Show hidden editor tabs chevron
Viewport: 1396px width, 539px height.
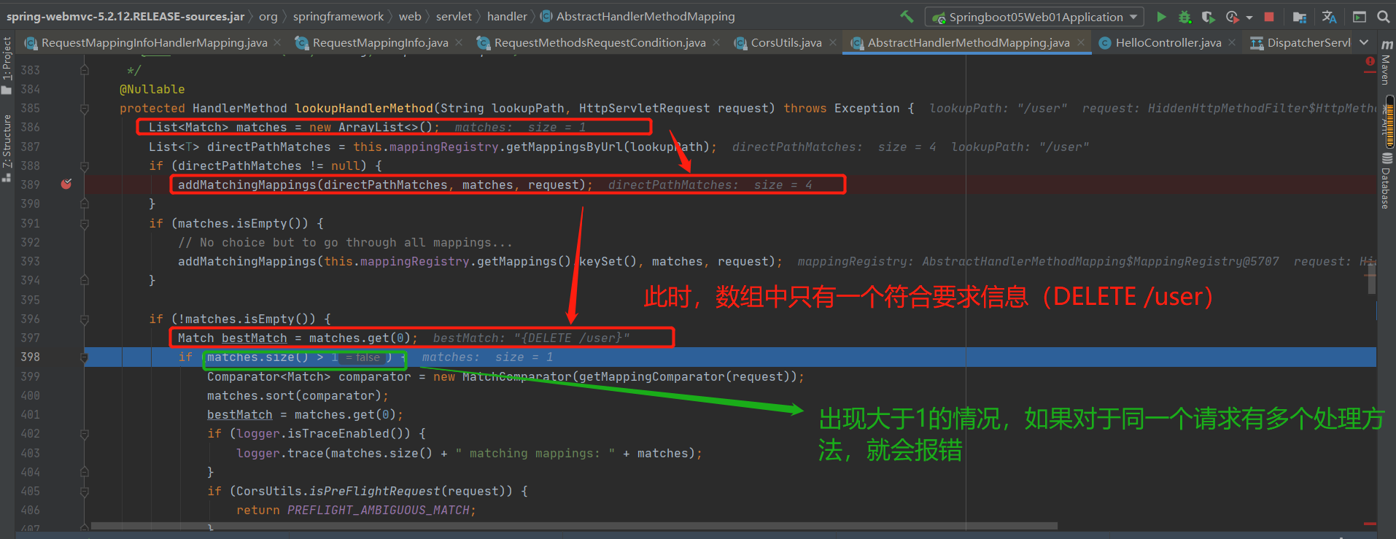point(1365,42)
